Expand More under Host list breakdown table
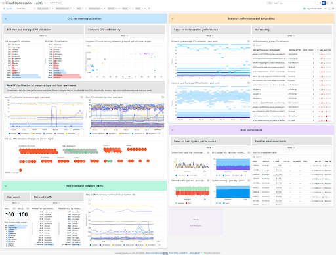 tap(291, 147)
